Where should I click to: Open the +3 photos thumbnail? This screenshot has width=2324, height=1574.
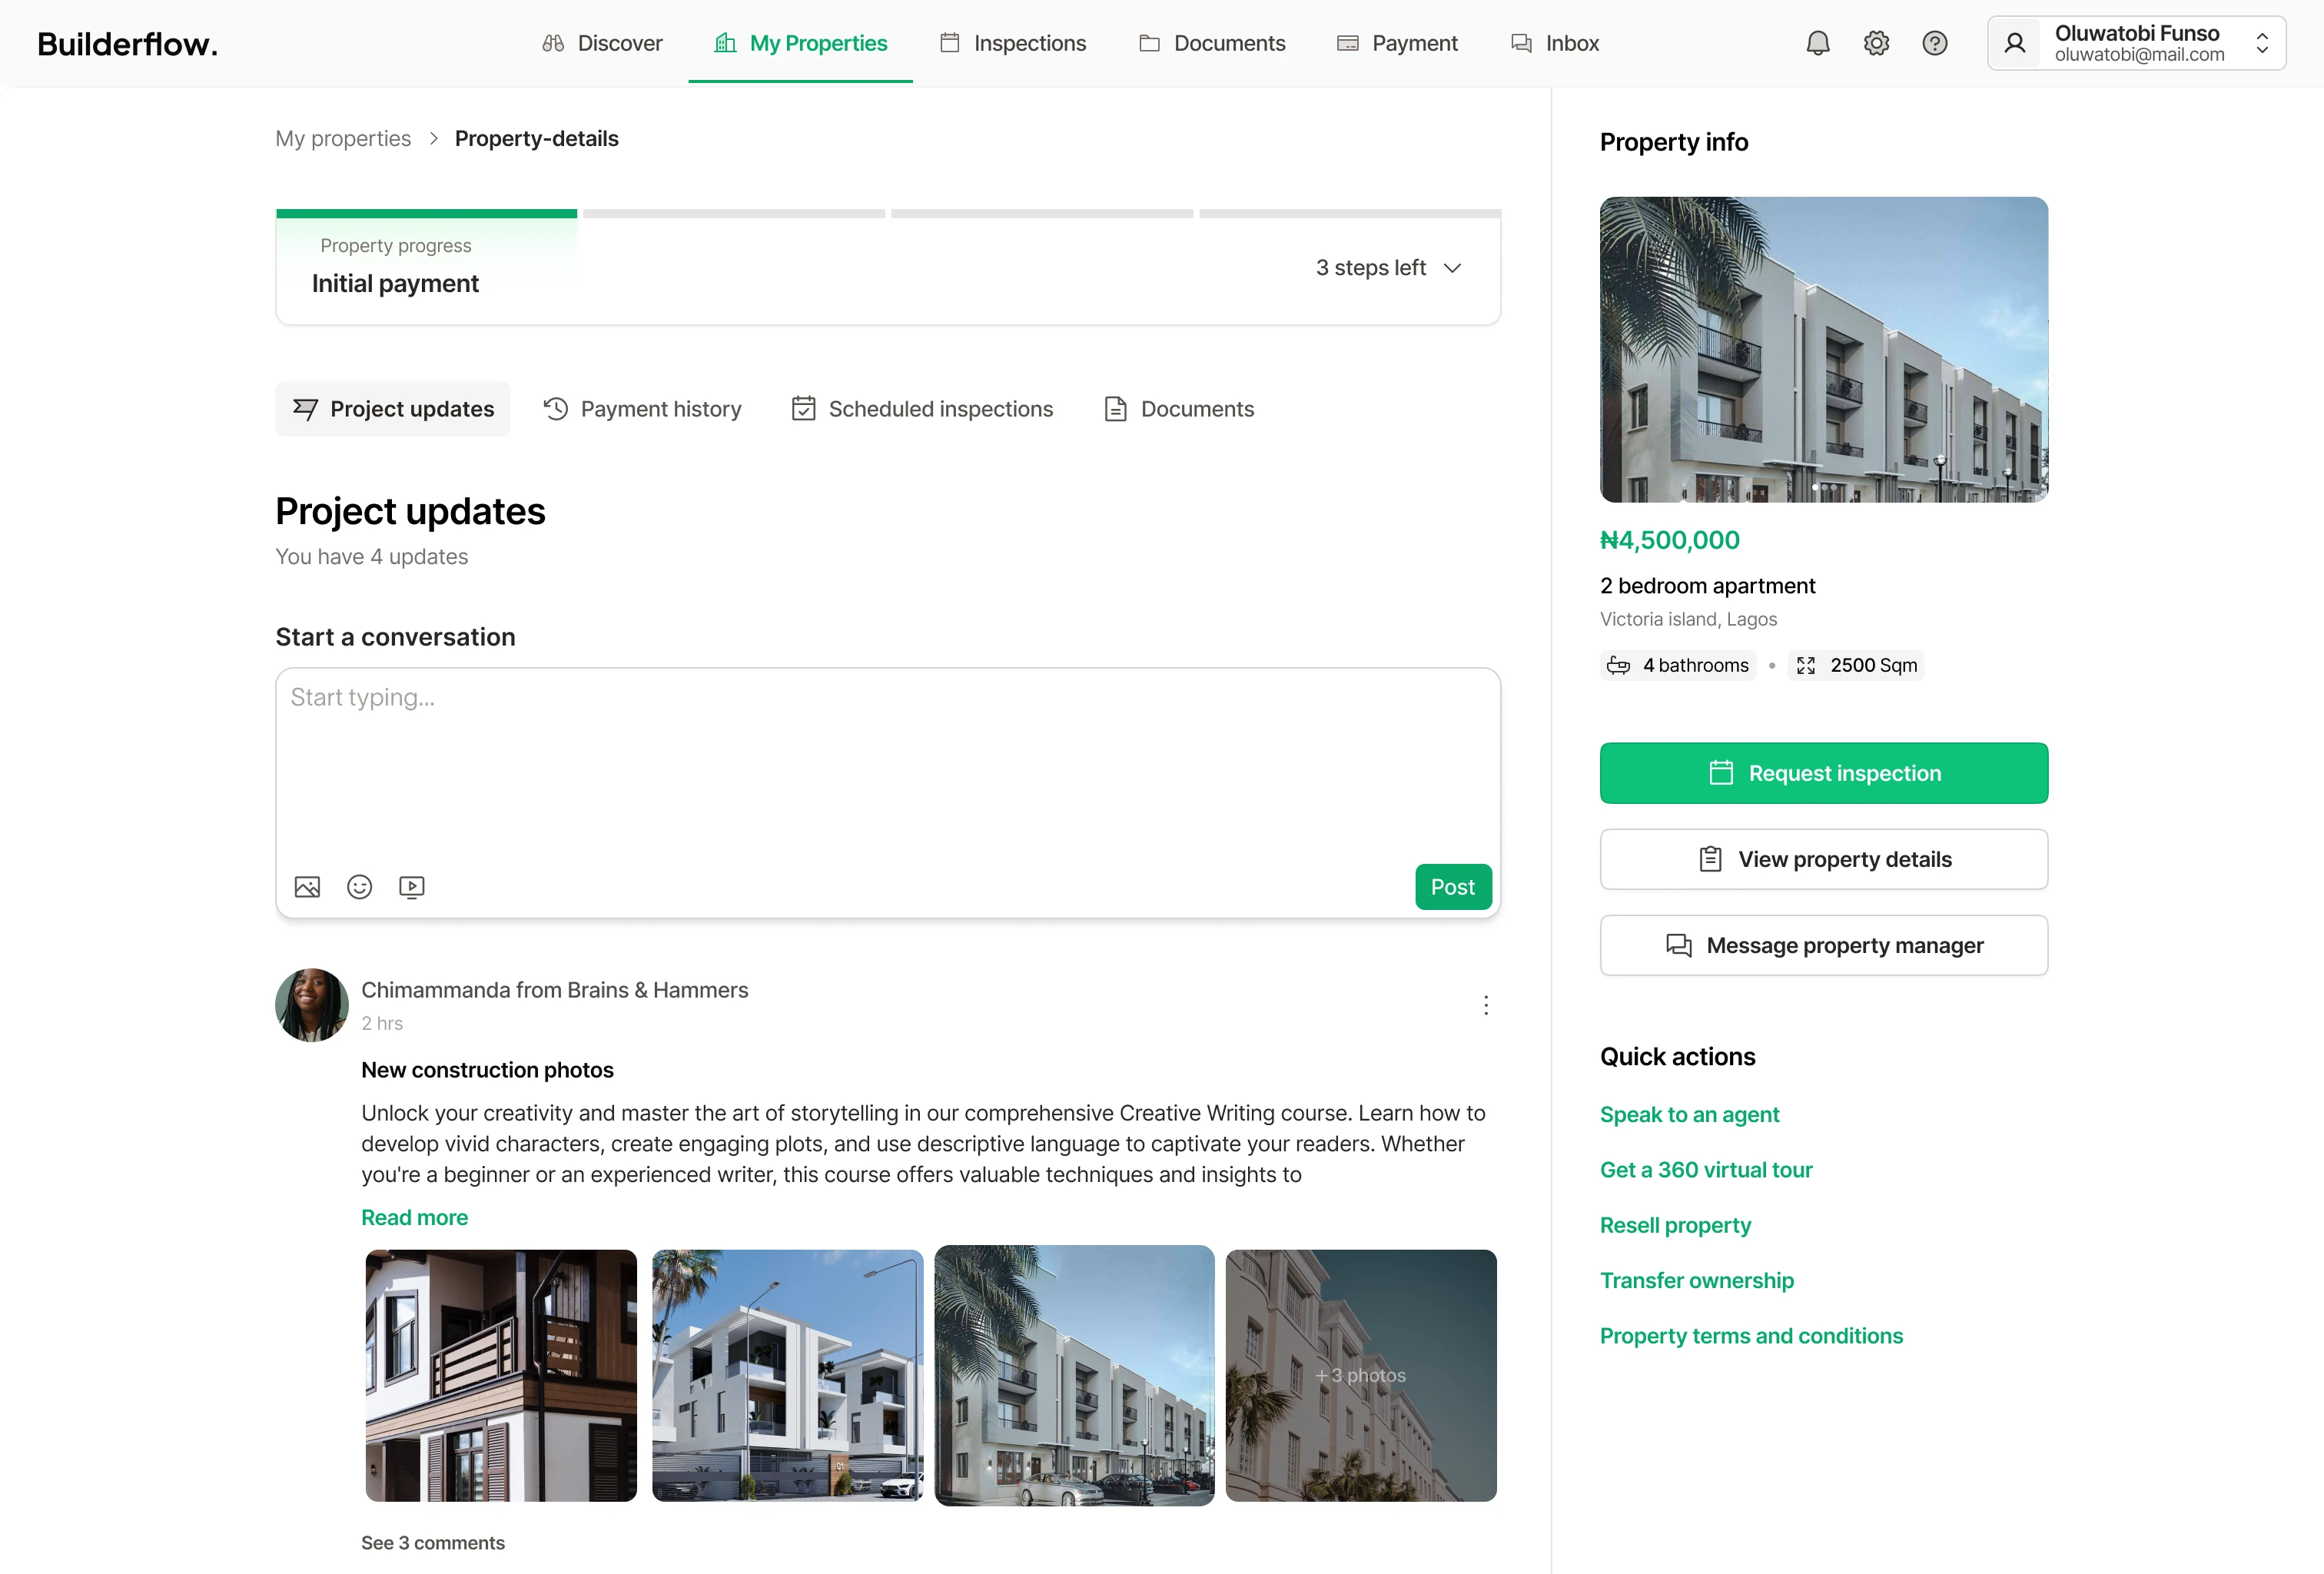pyautogui.click(x=1360, y=1375)
